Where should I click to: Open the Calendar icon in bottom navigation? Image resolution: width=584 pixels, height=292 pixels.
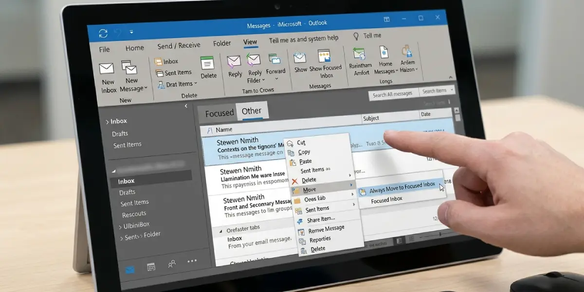[x=151, y=267]
